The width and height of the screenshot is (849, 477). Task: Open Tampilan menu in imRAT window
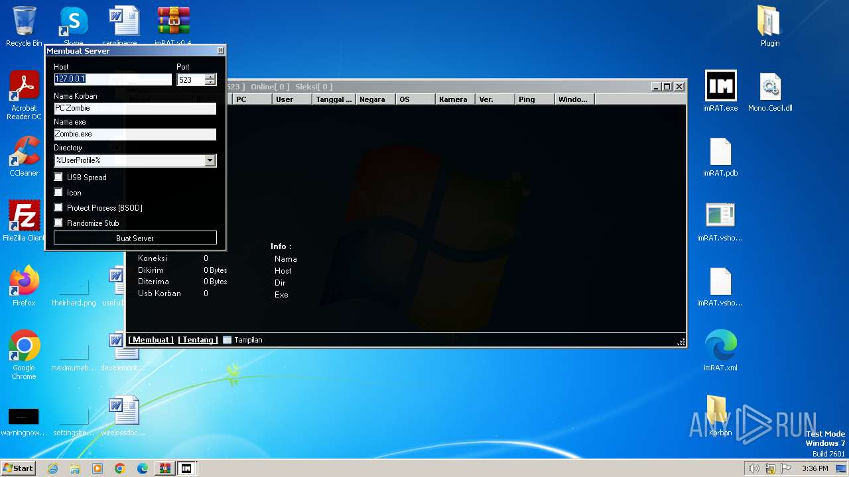click(243, 340)
